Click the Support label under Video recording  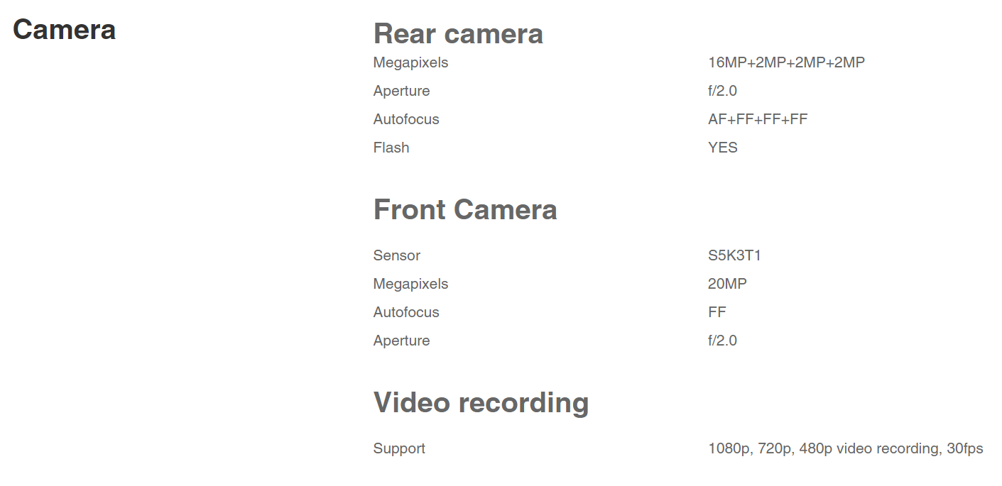pyautogui.click(x=399, y=448)
